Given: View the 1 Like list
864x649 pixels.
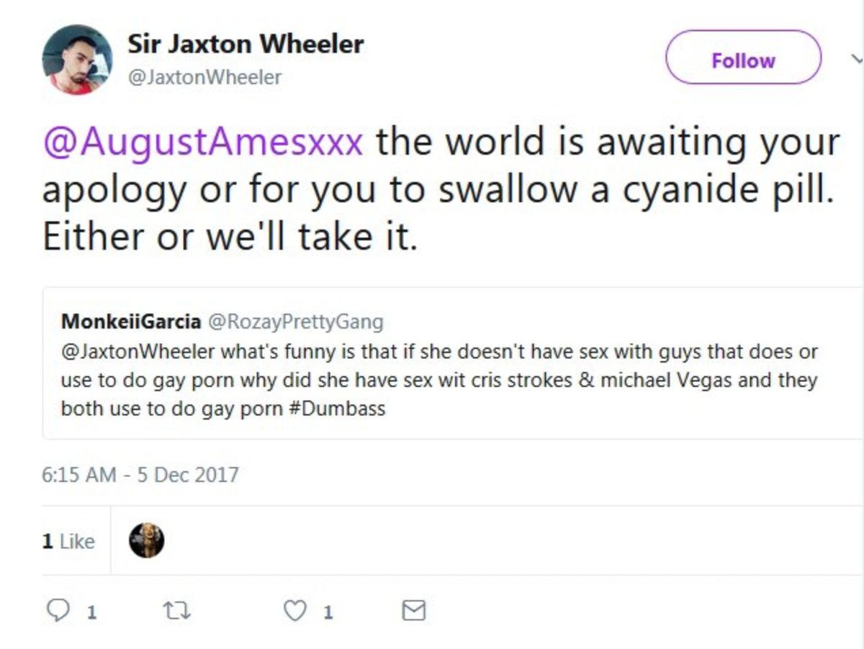Looking at the screenshot, I should coord(68,541).
